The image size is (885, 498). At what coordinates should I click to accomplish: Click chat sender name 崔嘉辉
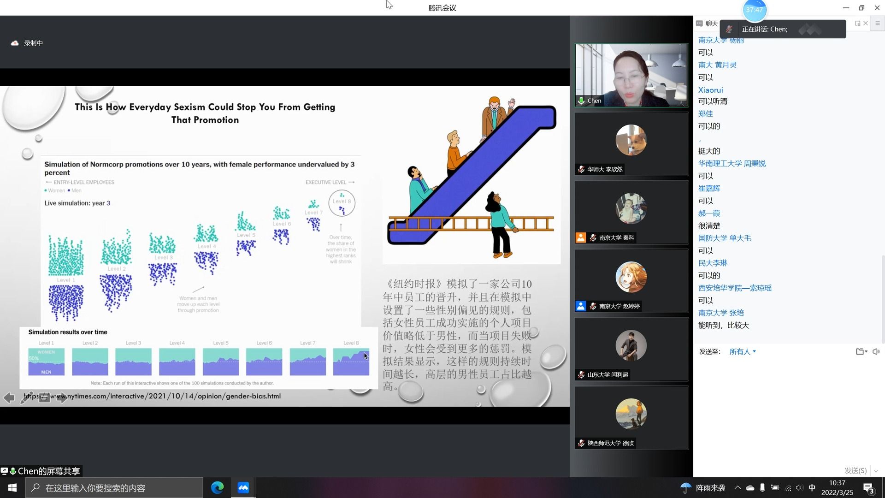pos(709,188)
